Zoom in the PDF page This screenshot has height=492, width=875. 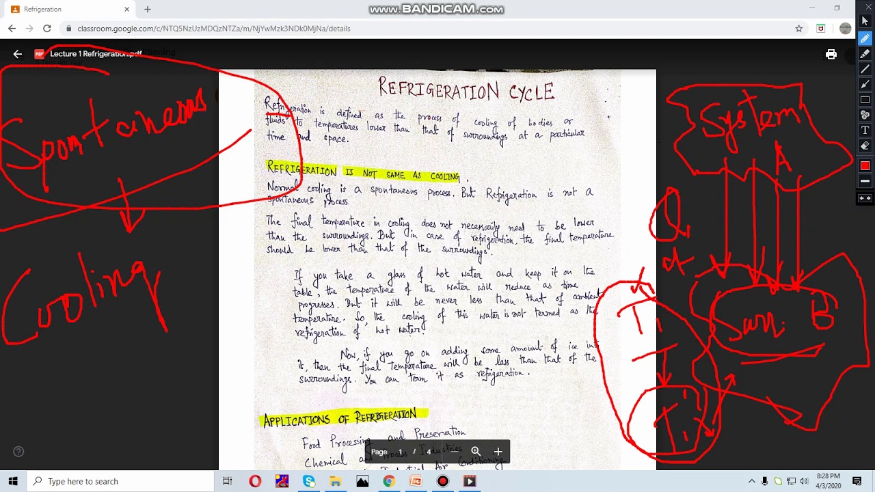coord(498,452)
